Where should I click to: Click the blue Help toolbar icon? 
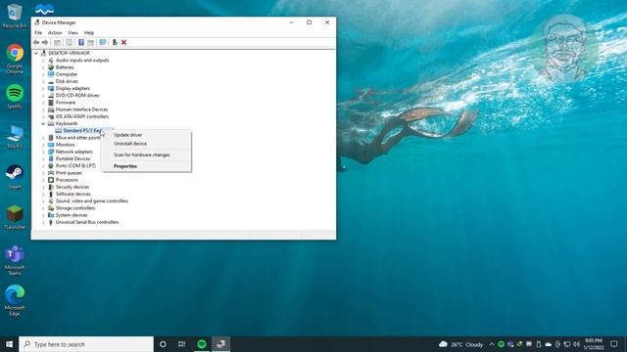81,42
